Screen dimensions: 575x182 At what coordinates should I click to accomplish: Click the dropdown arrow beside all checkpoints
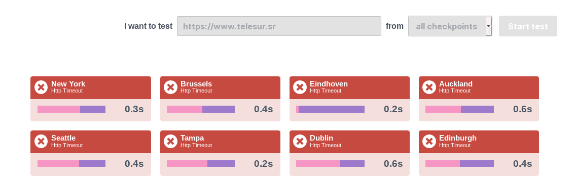coord(488,26)
